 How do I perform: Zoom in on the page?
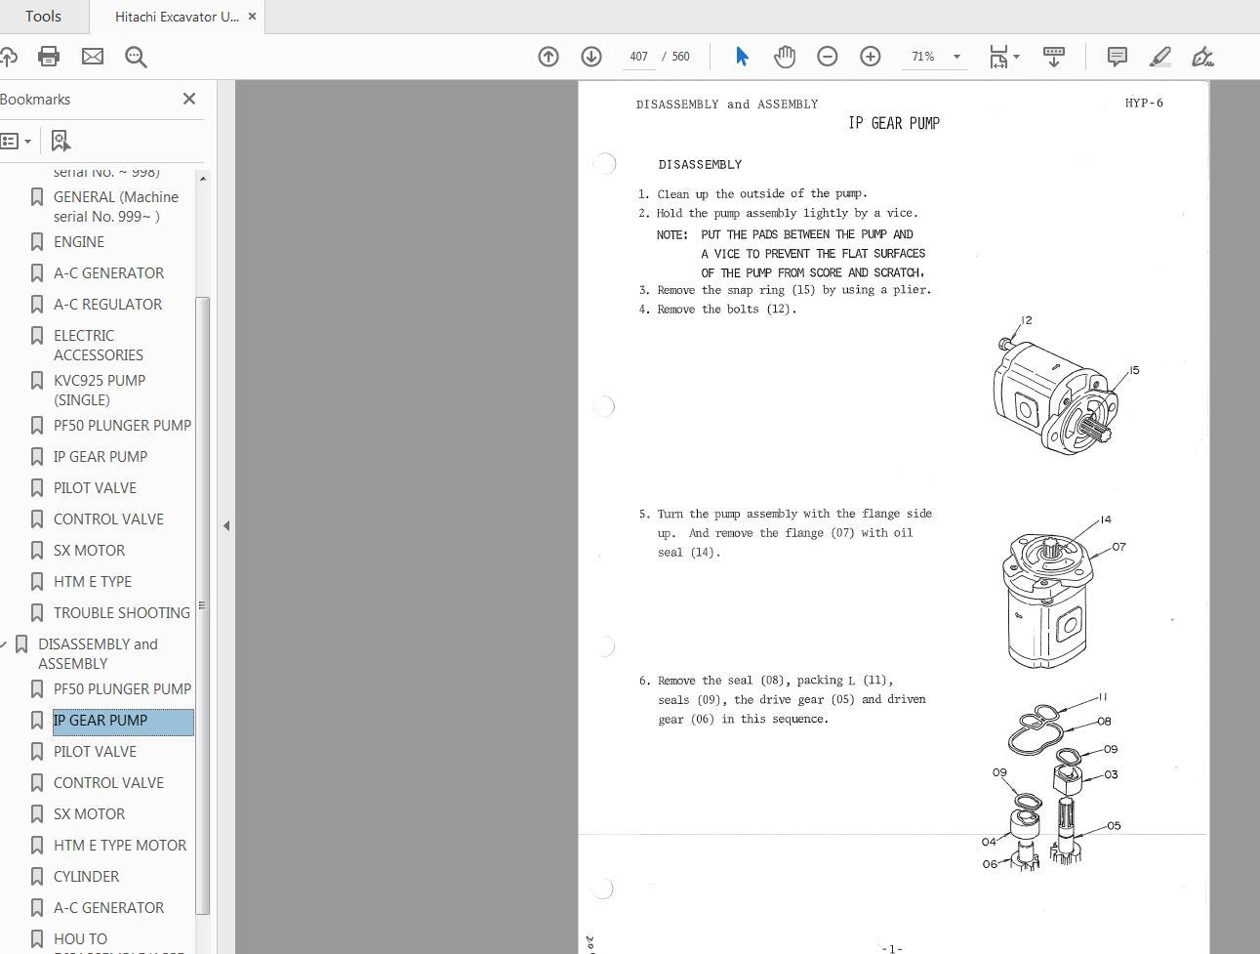click(x=870, y=57)
